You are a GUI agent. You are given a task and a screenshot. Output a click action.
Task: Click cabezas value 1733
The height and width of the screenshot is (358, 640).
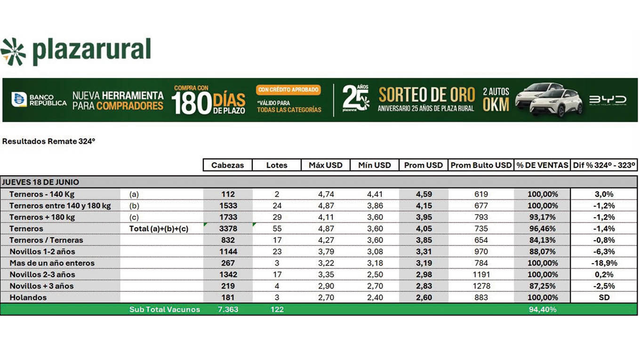(228, 217)
